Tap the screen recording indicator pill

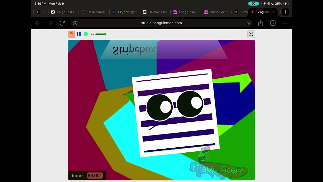click(x=253, y=4)
